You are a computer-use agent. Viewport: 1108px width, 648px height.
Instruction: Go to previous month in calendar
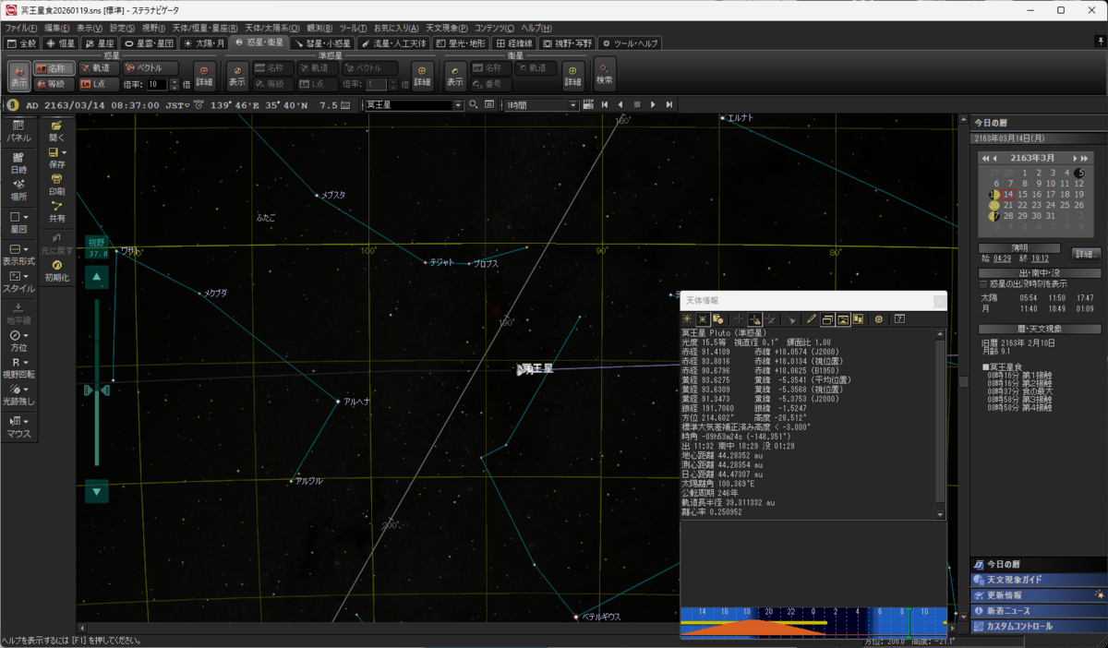pyautogui.click(x=995, y=158)
